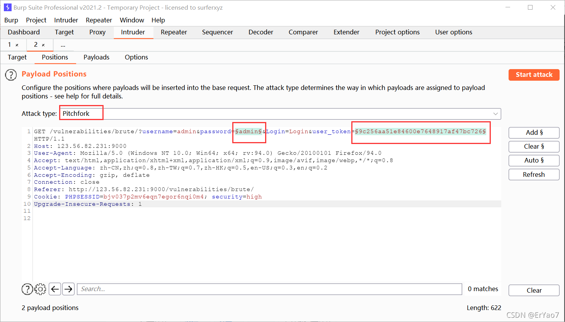The image size is (565, 322).
Task: Click the Add § button
Action: click(x=534, y=132)
